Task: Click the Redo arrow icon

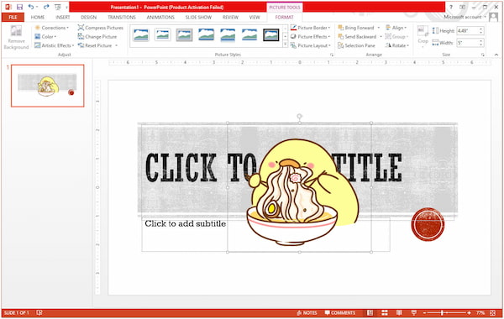Action: (x=46, y=7)
